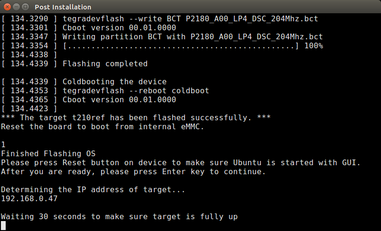The height and width of the screenshot is (231, 381).
Task: Click the "Finished Flashing OS" line
Action: coord(48,153)
